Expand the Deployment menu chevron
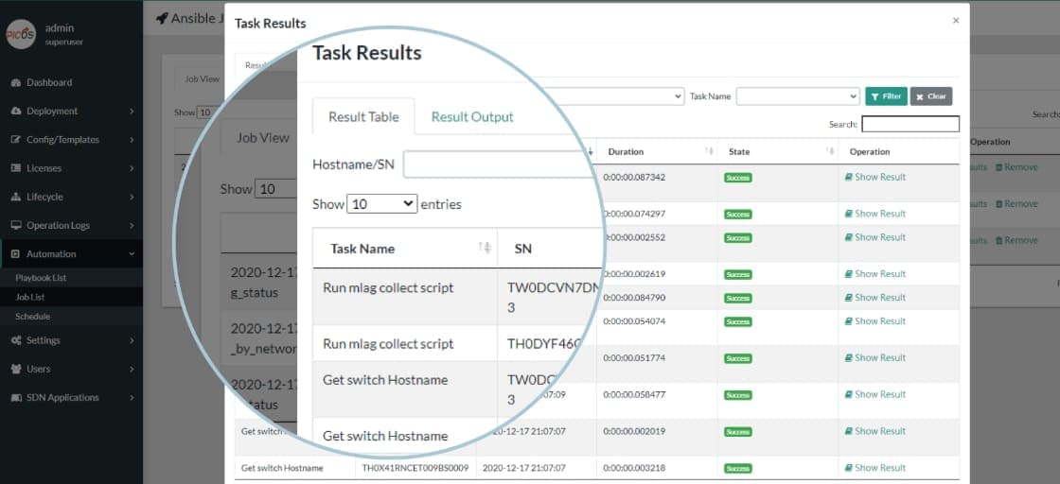 coord(132,111)
